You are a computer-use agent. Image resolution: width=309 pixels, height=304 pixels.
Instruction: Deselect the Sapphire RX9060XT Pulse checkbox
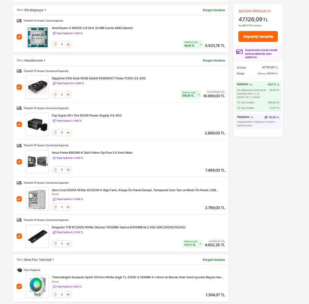(x=19, y=87)
